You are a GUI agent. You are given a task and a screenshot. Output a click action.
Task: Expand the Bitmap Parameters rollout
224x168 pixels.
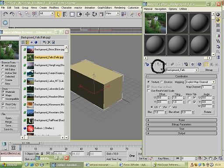click(x=182, y=125)
